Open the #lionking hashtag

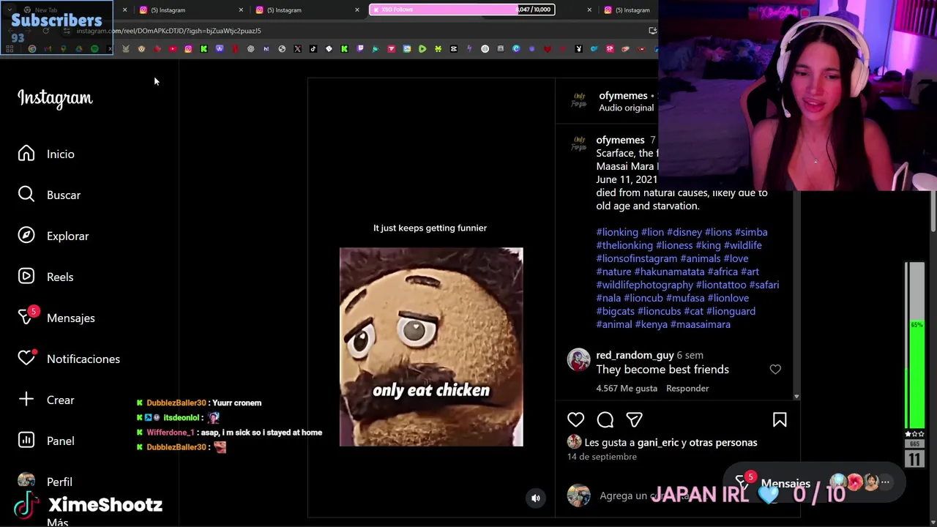pos(617,232)
